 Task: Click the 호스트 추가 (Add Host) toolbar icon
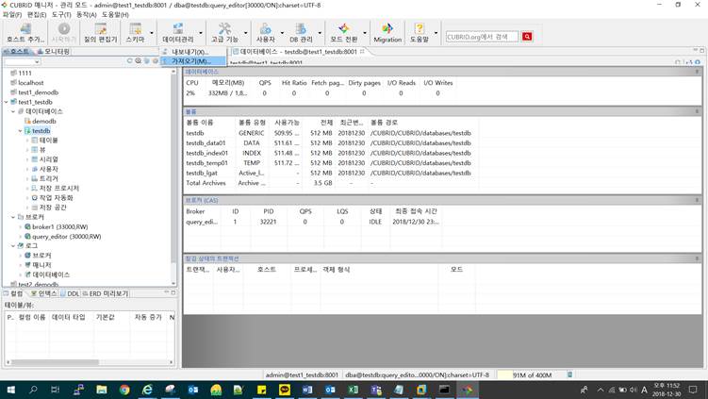tap(25, 32)
